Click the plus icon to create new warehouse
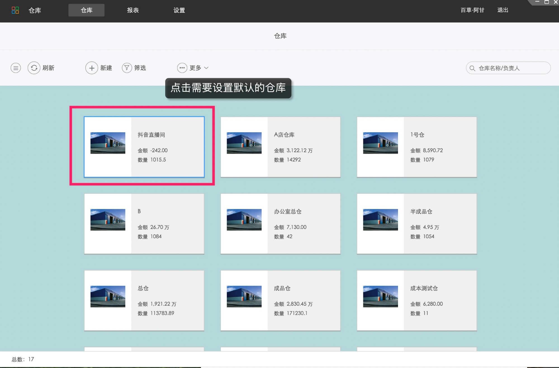 (91, 68)
